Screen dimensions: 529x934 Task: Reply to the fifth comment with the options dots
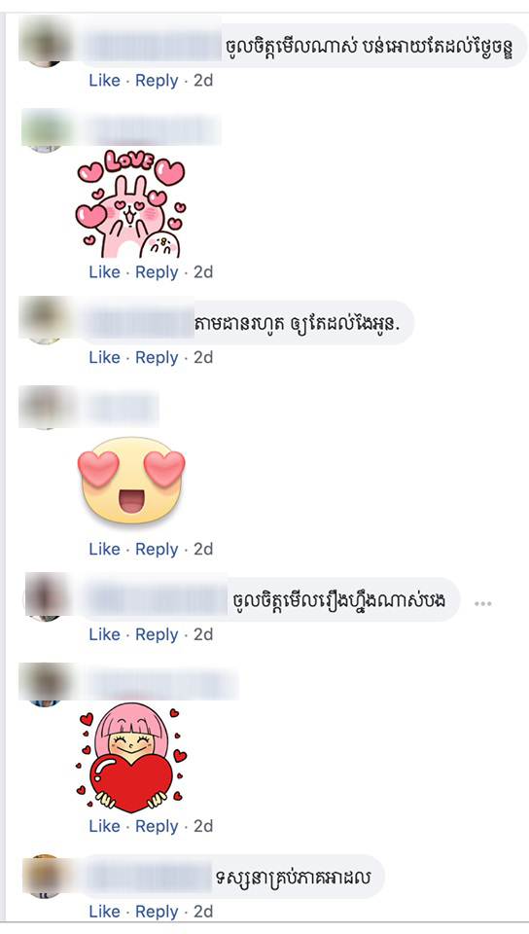[x=157, y=634]
